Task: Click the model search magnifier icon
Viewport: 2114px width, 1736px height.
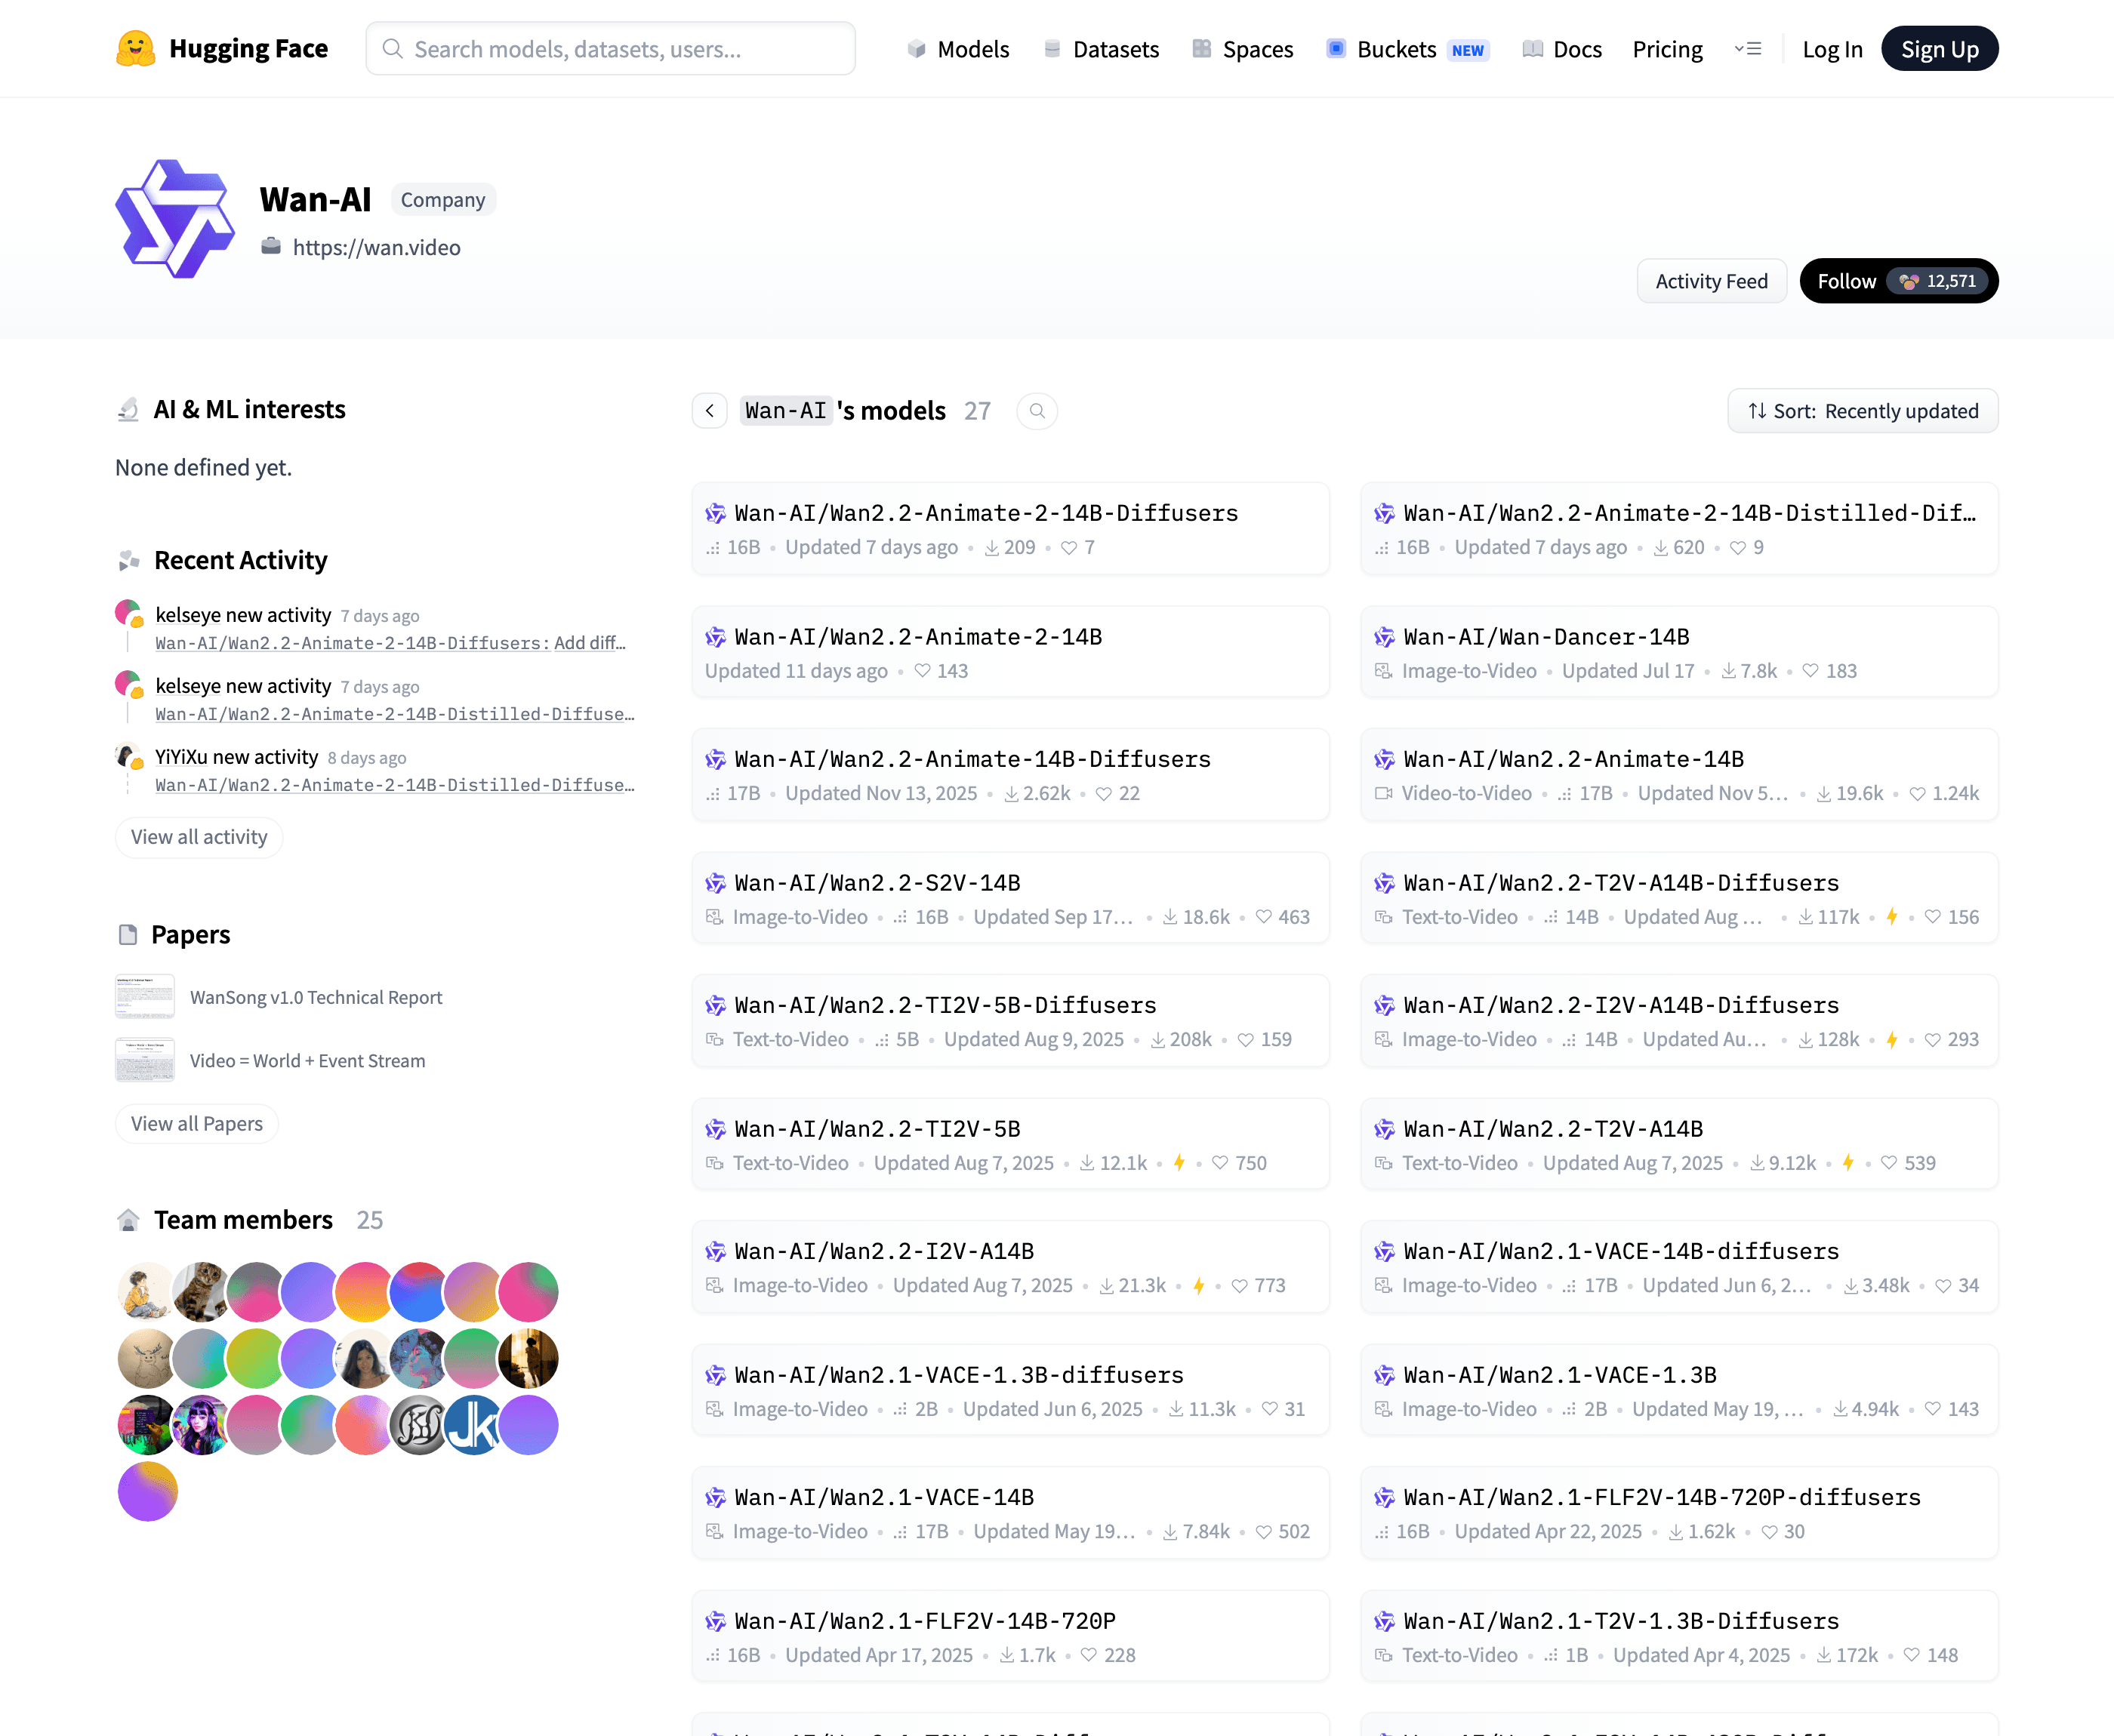Action: coord(1037,411)
